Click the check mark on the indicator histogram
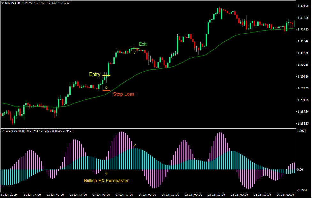 click(135, 144)
